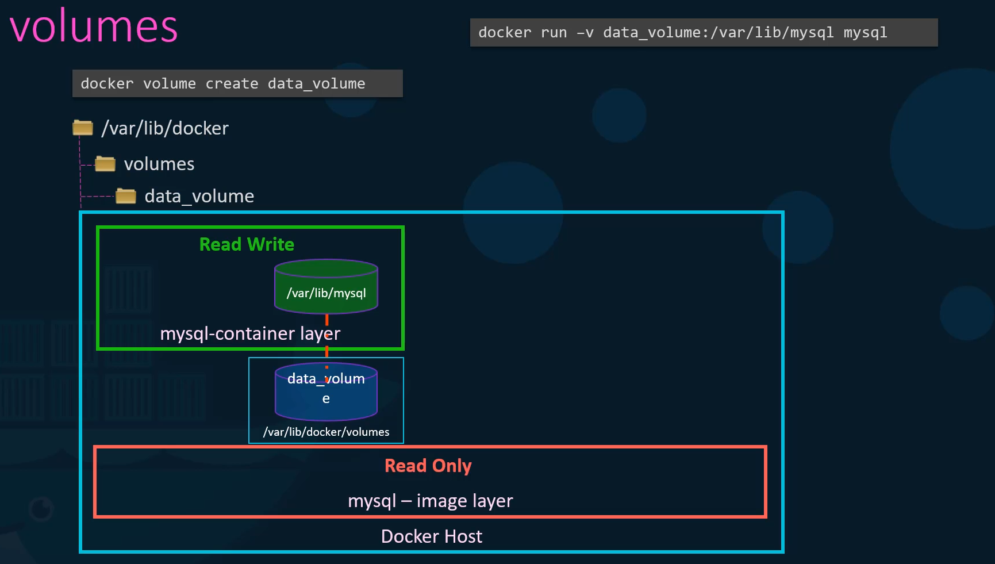Click the 'volumes' slide title
The width and height of the screenshot is (995, 564).
(94, 26)
